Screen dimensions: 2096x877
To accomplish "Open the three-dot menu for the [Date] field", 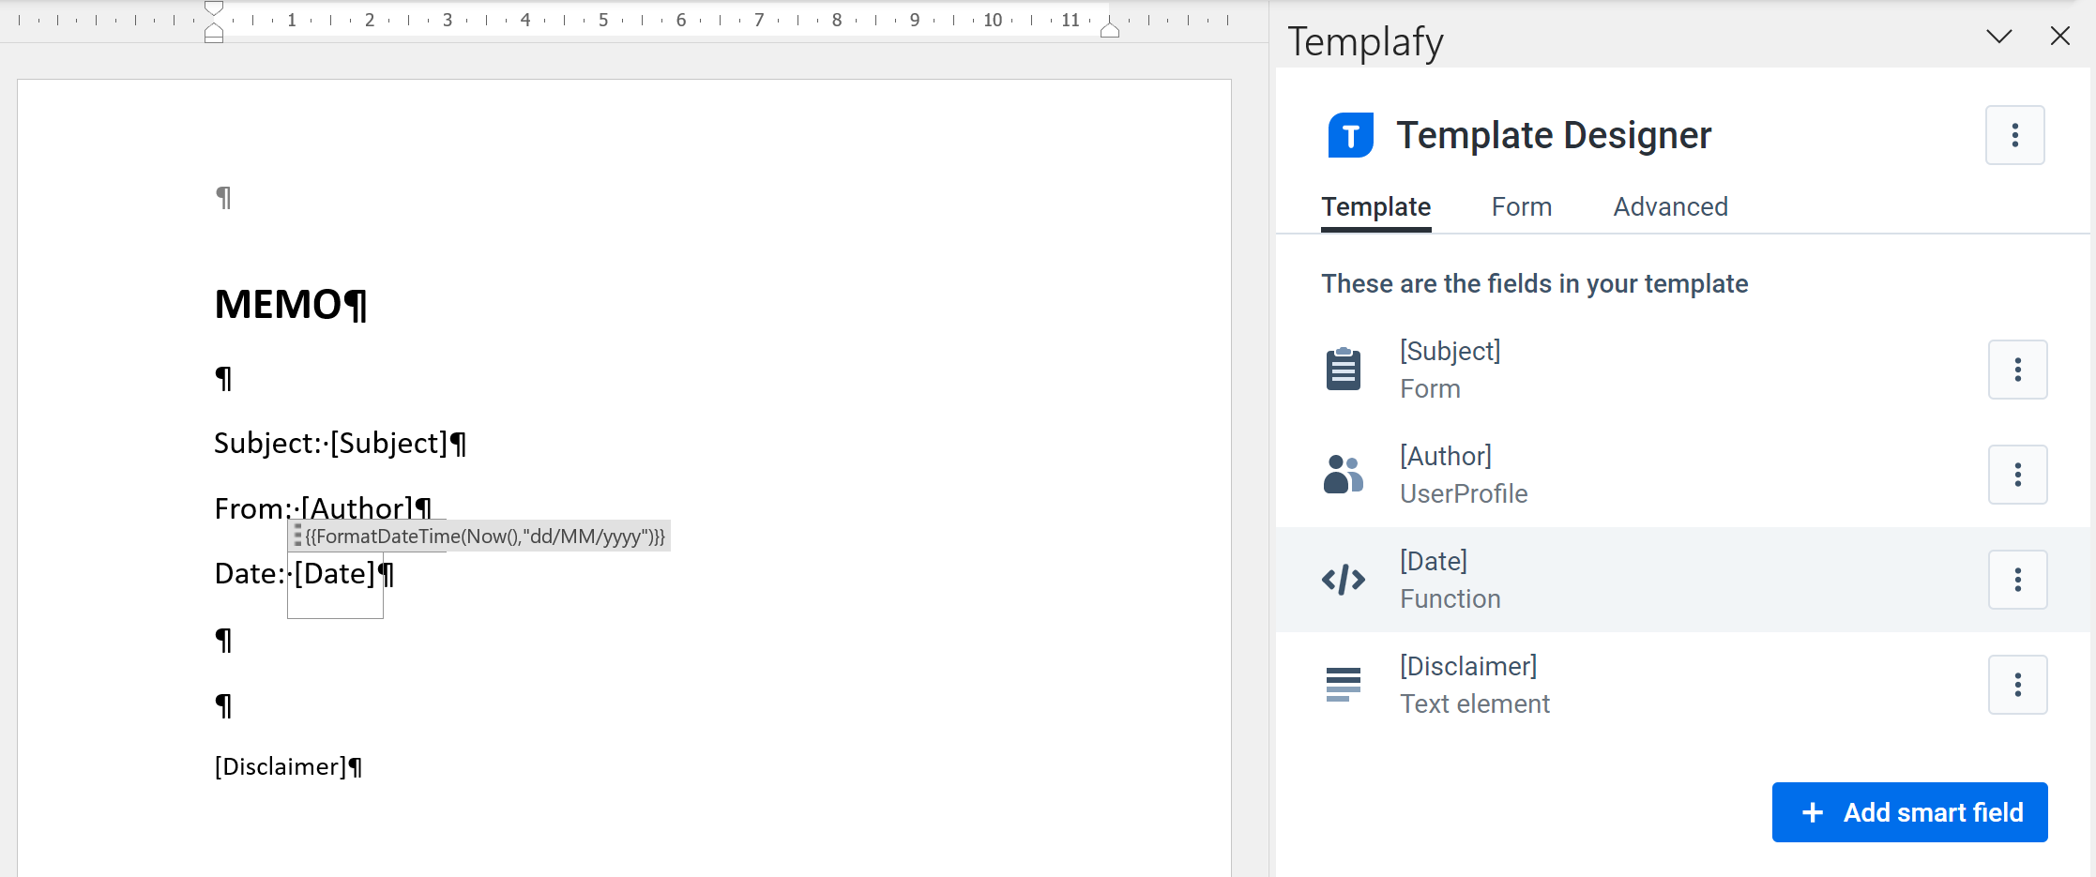I will click(x=2018, y=579).
